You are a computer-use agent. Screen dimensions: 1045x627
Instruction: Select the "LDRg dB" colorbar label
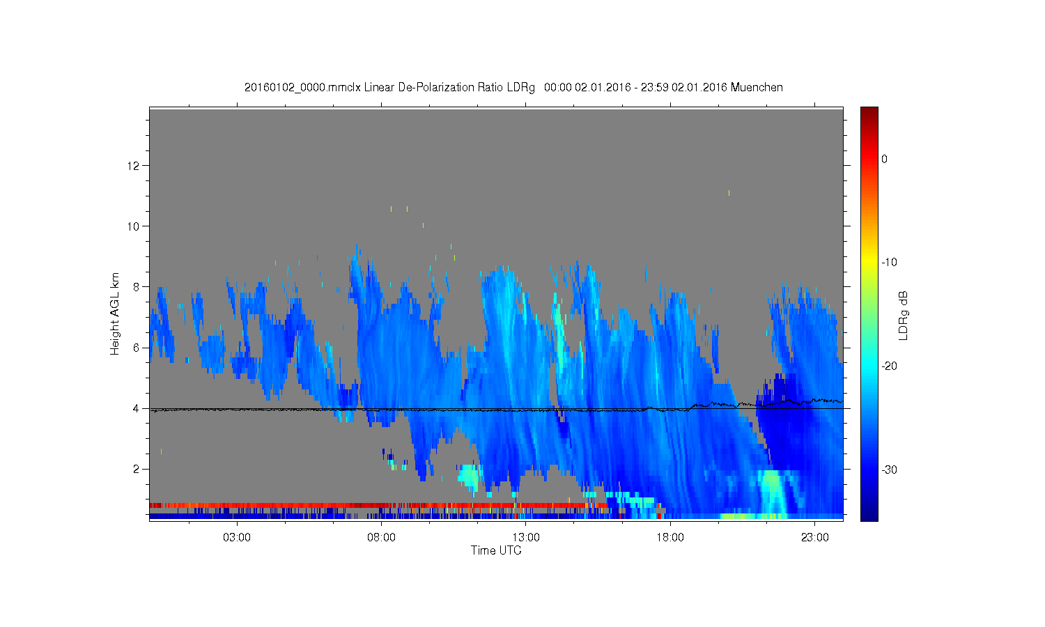[x=904, y=316]
